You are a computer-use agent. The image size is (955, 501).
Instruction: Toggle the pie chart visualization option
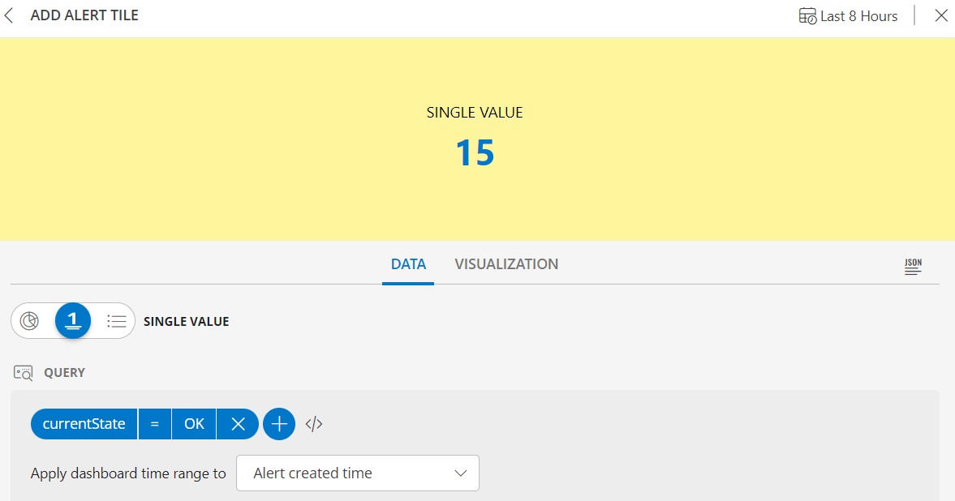(30, 320)
